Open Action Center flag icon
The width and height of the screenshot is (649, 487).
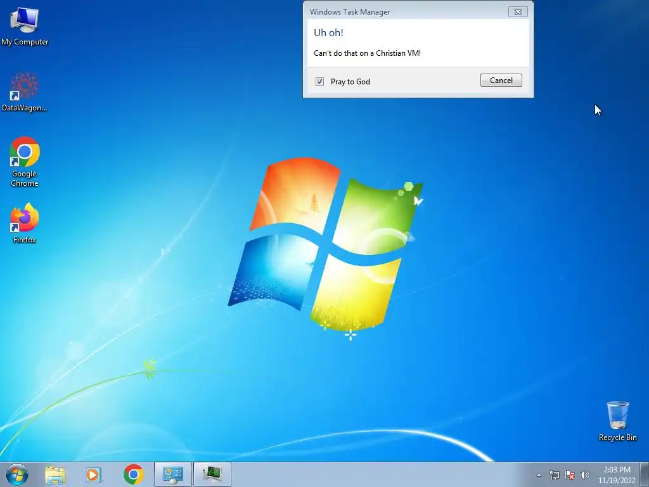pyautogui.click(x=570, y=475)
